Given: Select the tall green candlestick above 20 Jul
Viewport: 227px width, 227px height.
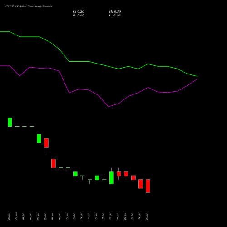Looking at the screenshot, I should coord(112,178).
